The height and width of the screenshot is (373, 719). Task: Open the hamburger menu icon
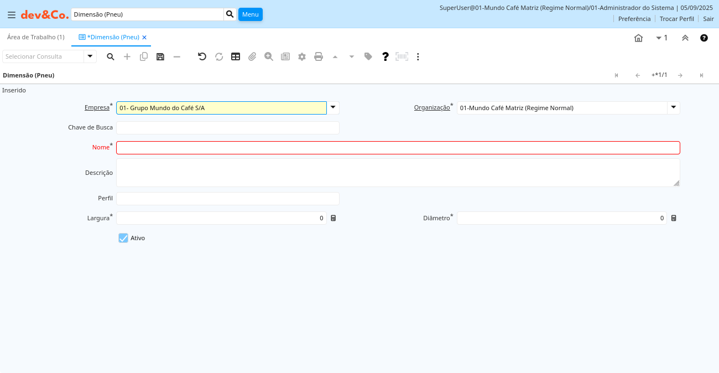tap(11, 15)
